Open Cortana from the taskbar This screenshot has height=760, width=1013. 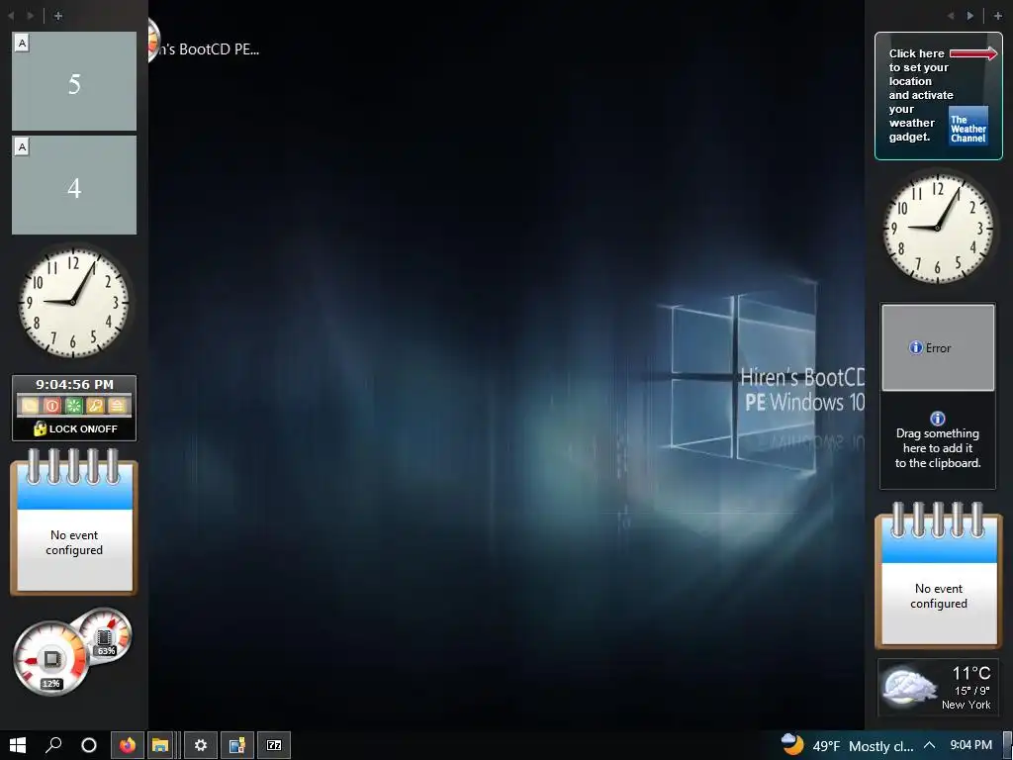point(89,745)
